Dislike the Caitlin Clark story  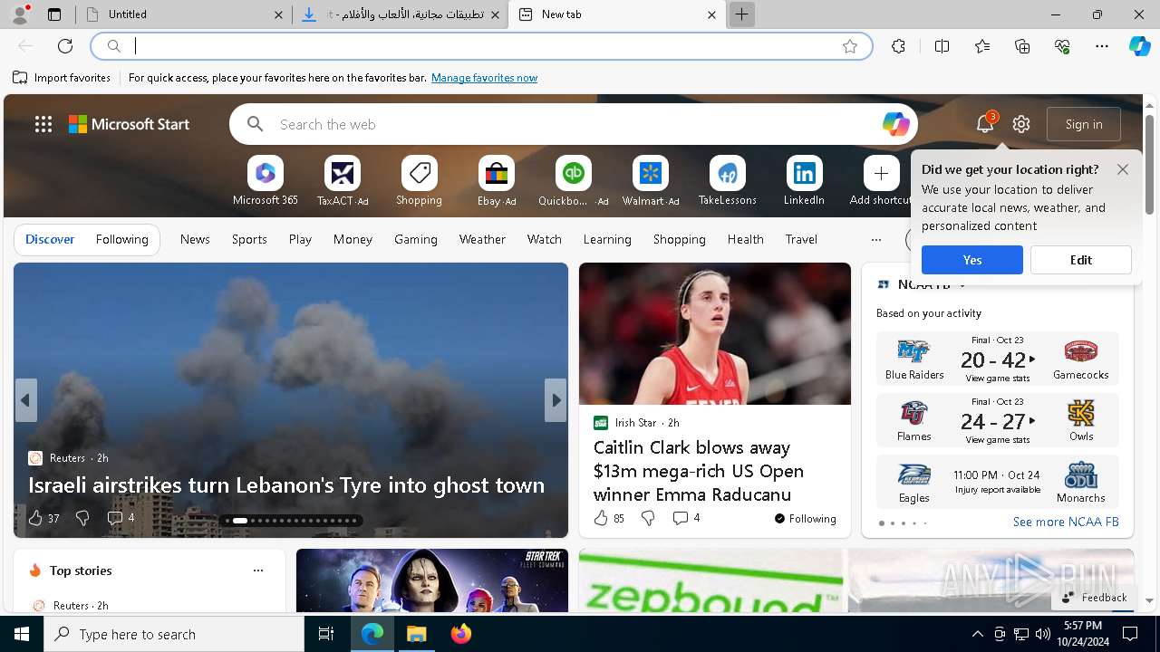pyautogui.click(x=648, y=518)
